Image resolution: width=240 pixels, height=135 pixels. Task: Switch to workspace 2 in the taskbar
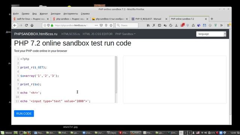click(x=185, y=133)
